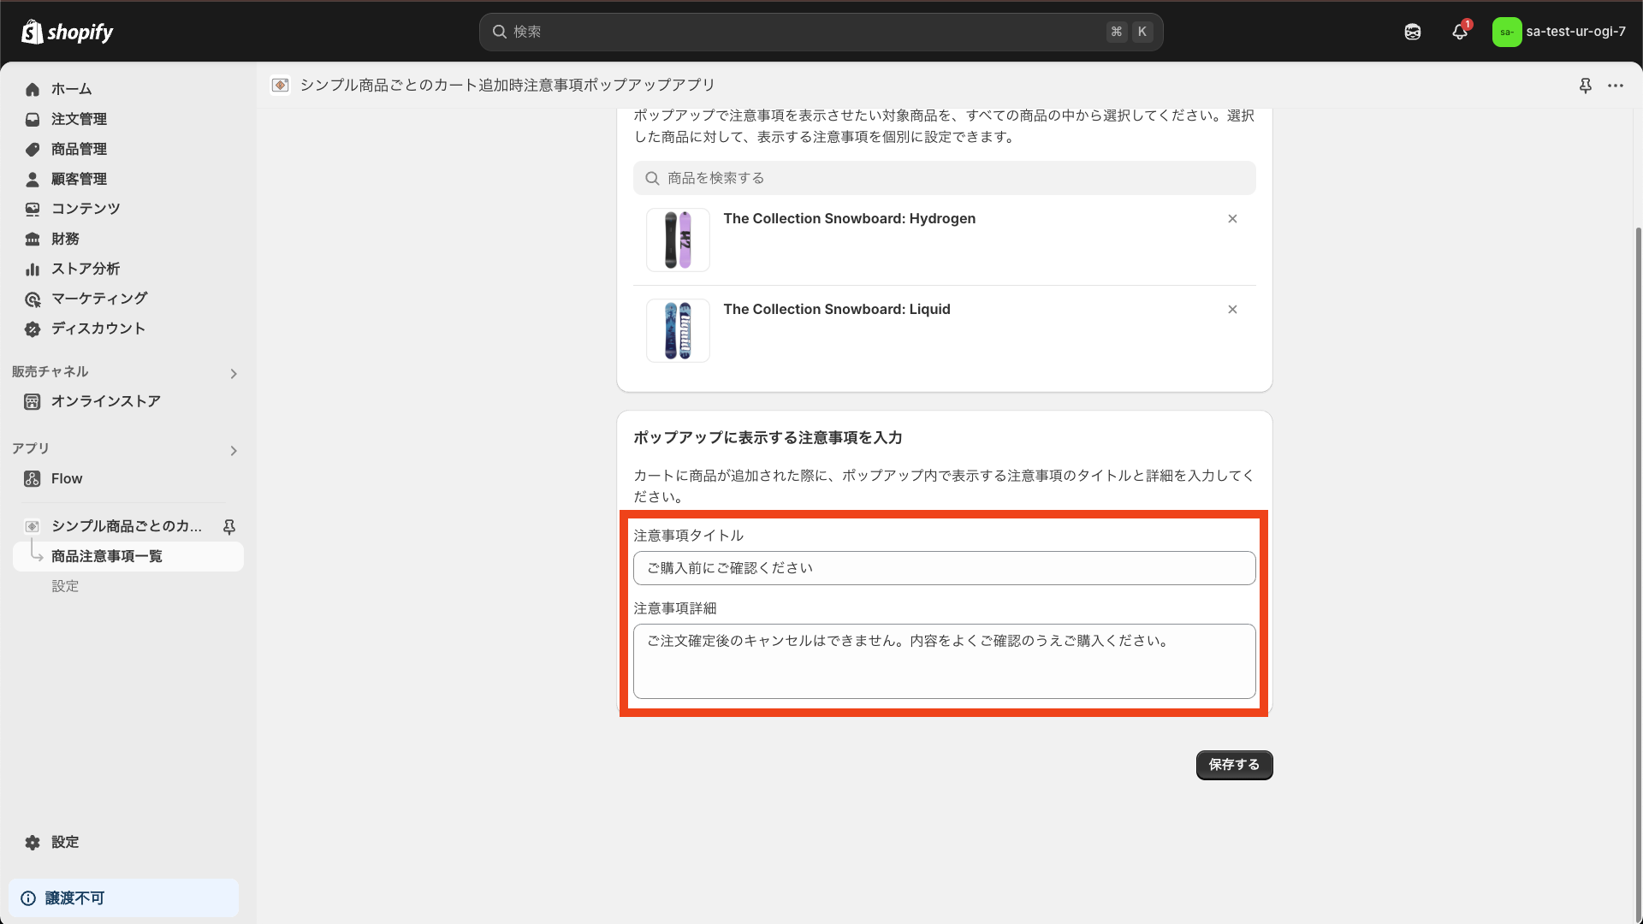Toggle the pin for this app

[1587, 86]
